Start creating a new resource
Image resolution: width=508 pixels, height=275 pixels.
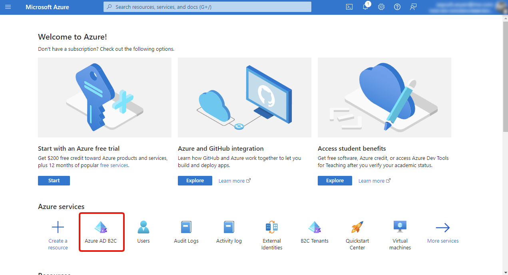pyautogui.click(x=58, y=232)
